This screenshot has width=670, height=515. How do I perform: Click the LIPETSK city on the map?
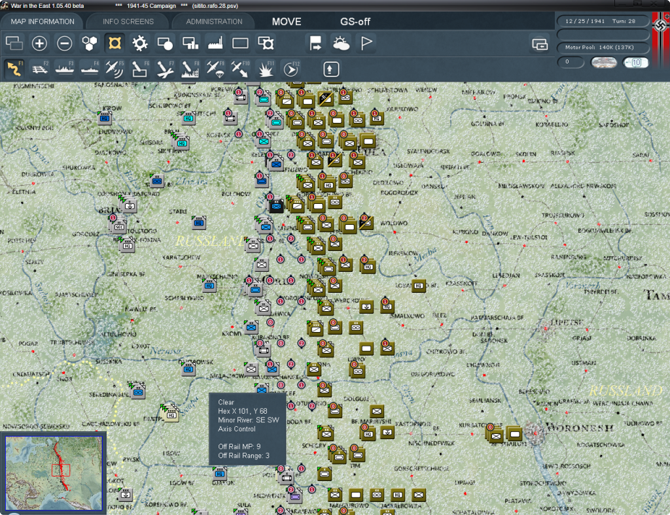coord(545,329)
